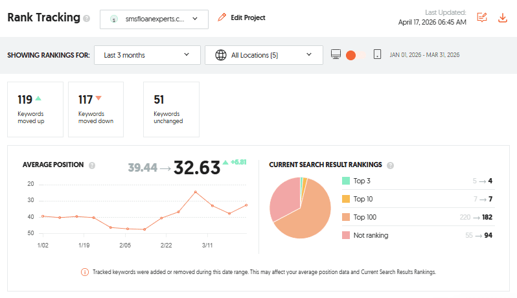The width and height of the screenshot is (517, 298).
Task: Toggle the desktop/mobile device switch
Action: 356,55
